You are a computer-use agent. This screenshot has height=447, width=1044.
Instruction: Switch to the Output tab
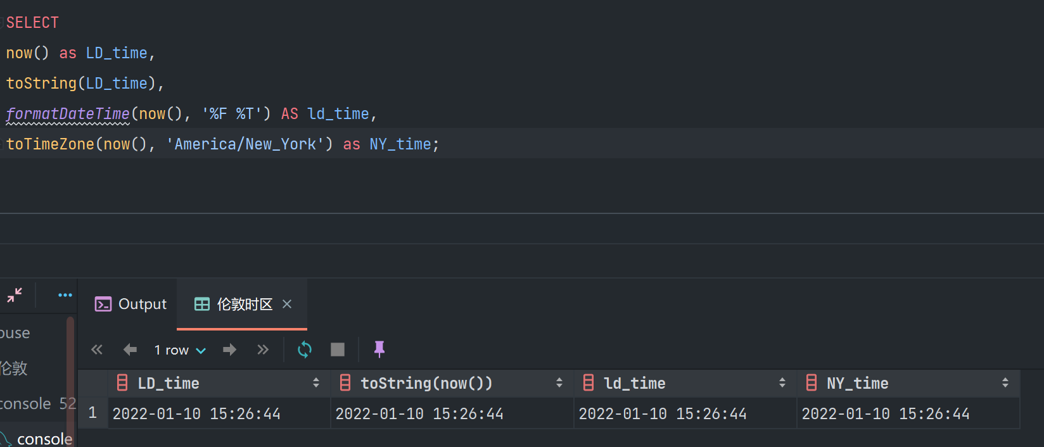pyautogui.click(x=130, y=304)
